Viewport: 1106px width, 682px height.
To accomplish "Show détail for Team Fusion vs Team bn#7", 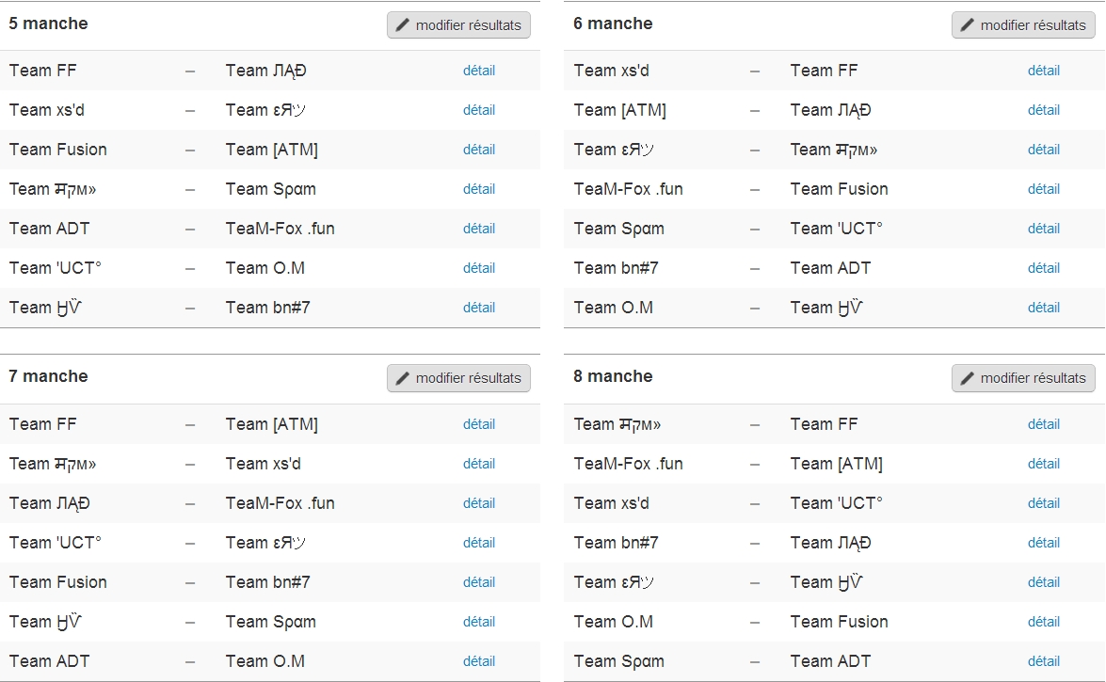I will click(479, 582).
